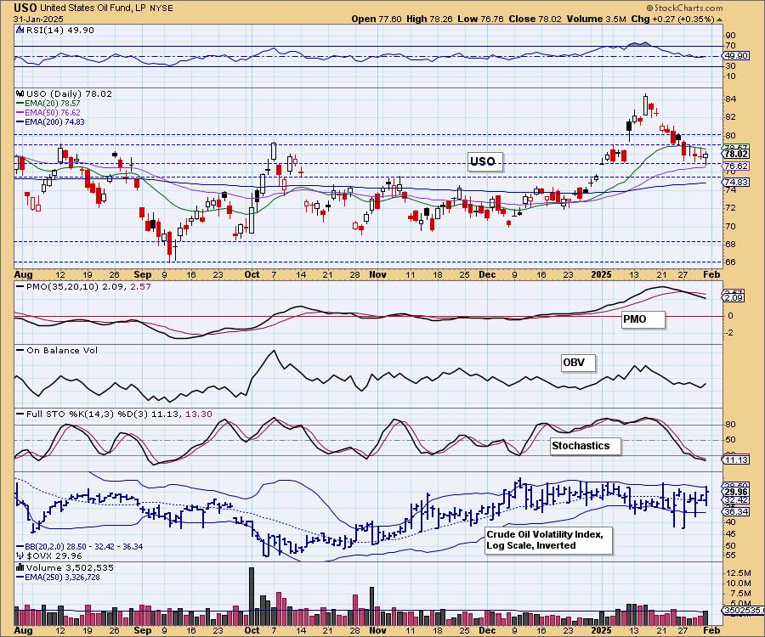Click the Feb label on bottom date axis
The image size is (765, 637).
(x=711, y=629)
